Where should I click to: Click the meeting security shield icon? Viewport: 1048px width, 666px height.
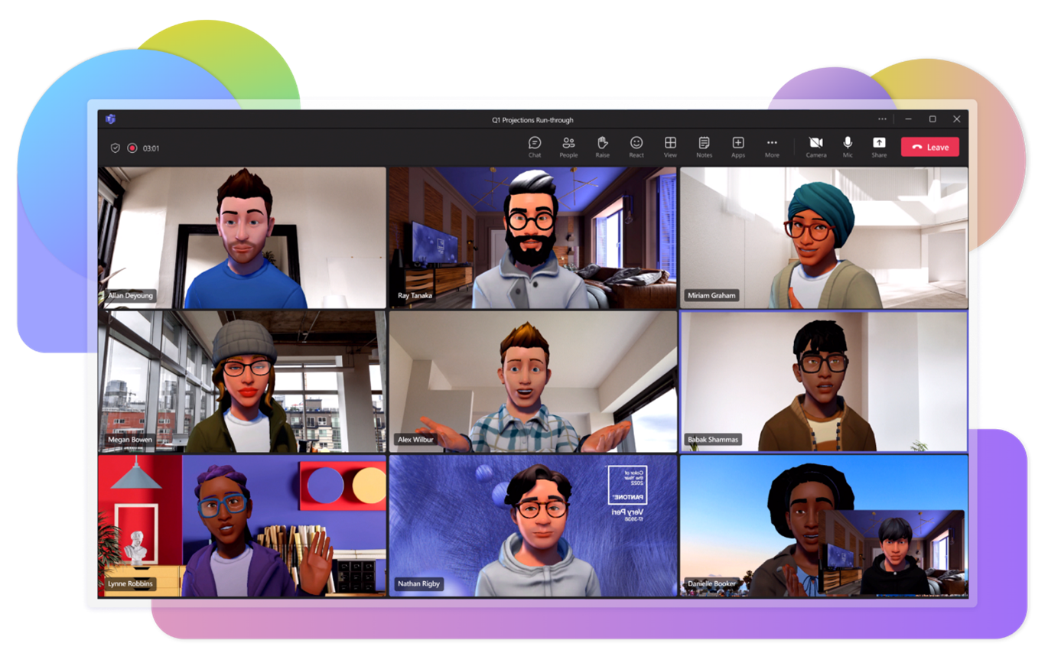tap(117, 147)
